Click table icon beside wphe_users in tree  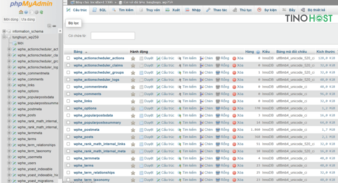pyautogui.click(x=15, y=163)
